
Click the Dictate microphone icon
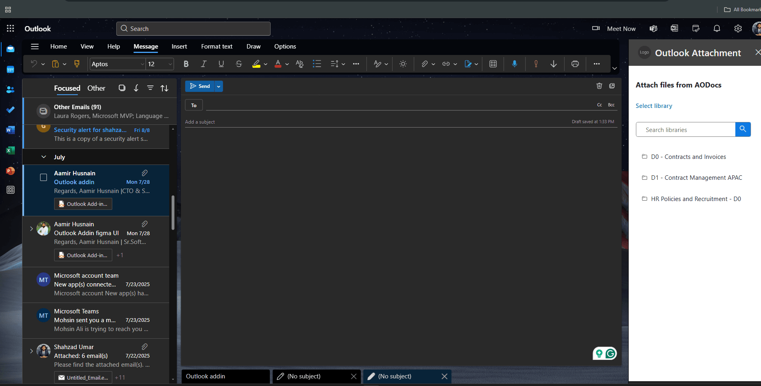coord(514,64)
